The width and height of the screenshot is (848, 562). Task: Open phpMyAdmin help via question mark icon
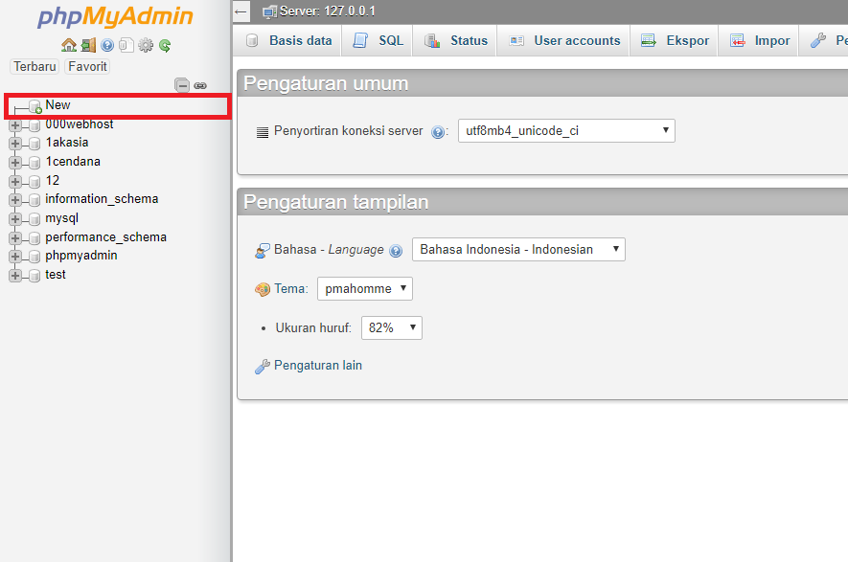106,45
